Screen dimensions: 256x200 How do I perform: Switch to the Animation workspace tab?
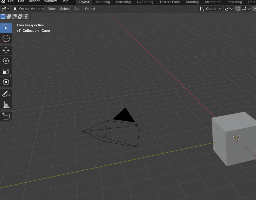(x=213, y=2)
